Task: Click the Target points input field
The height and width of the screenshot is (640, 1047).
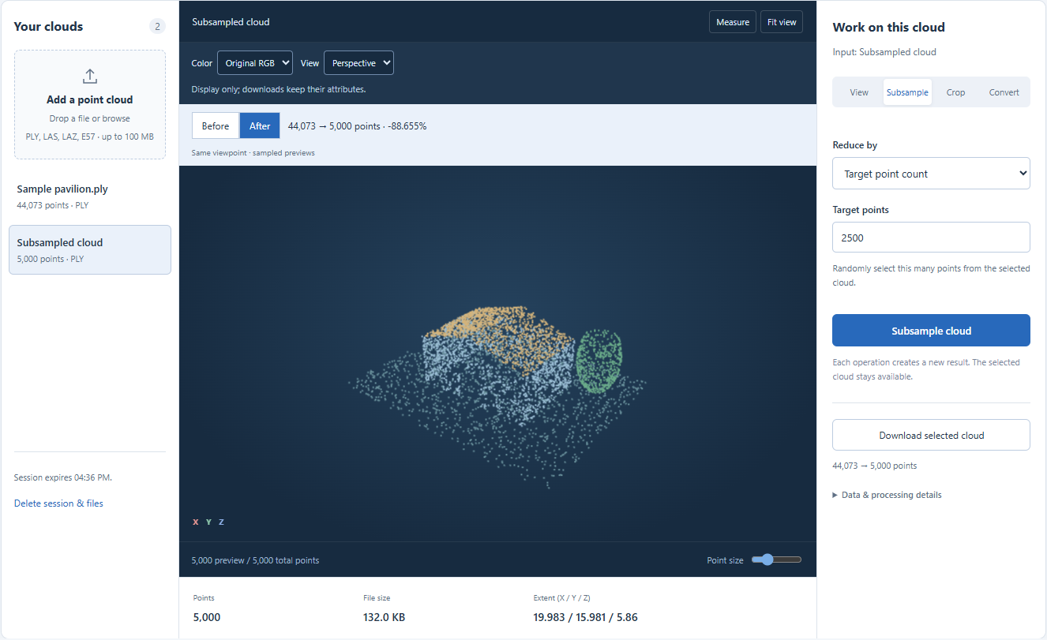Action: click(x=931, y=238)
